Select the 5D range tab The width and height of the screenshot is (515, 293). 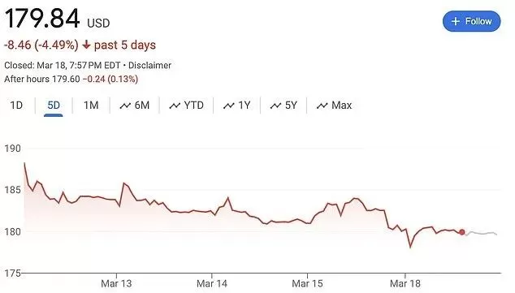click(54, 106)
